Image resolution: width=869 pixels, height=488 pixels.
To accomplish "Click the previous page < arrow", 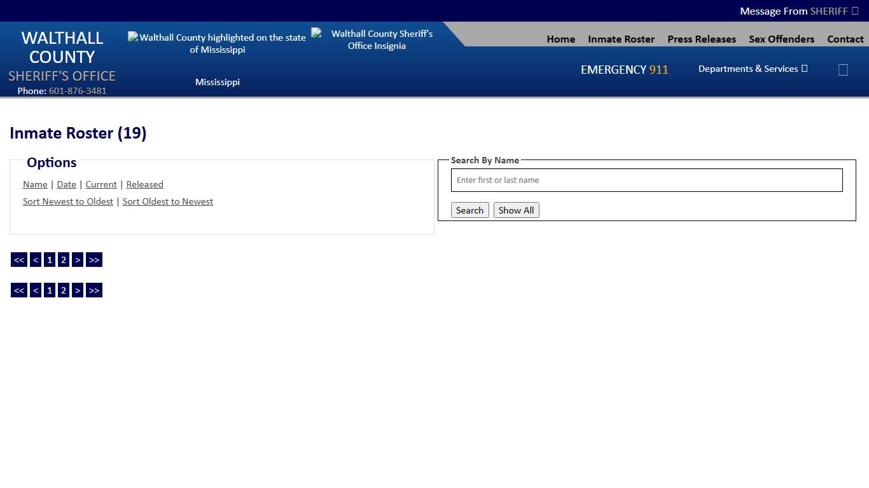I will click(x=35, y=259).
